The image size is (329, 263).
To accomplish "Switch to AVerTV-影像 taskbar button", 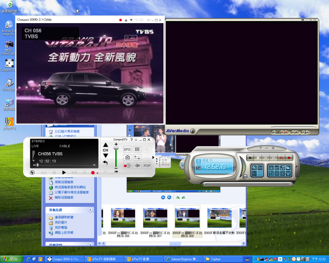I will pyautogui.click(x=144, y=259).
